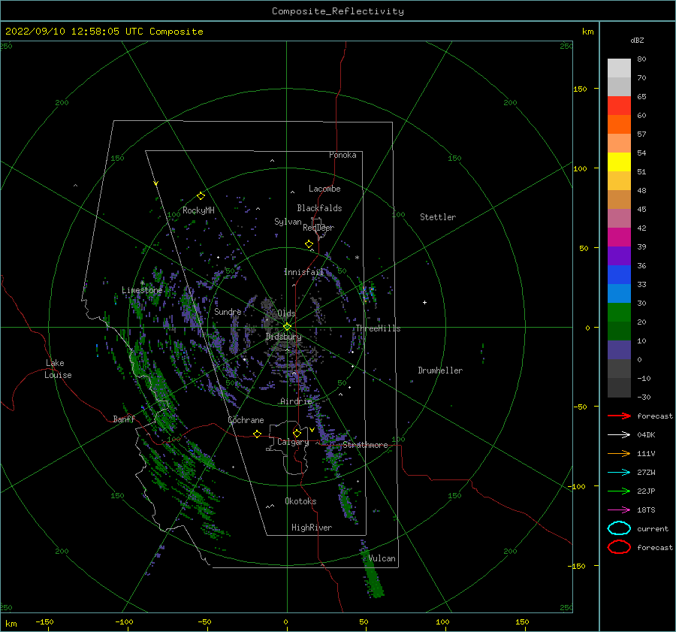Click the red forecast ellipse icon
This screenshot has width=676, height=632.
pos(619,547)
